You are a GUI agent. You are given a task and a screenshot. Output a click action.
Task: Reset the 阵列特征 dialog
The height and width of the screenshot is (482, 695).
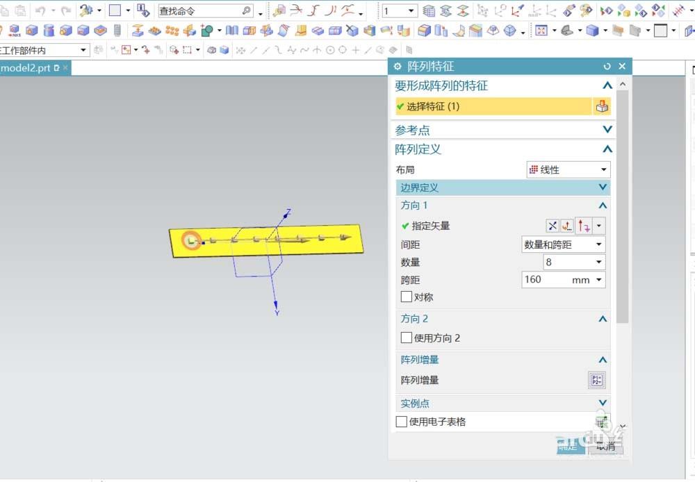tap(605, 66)
